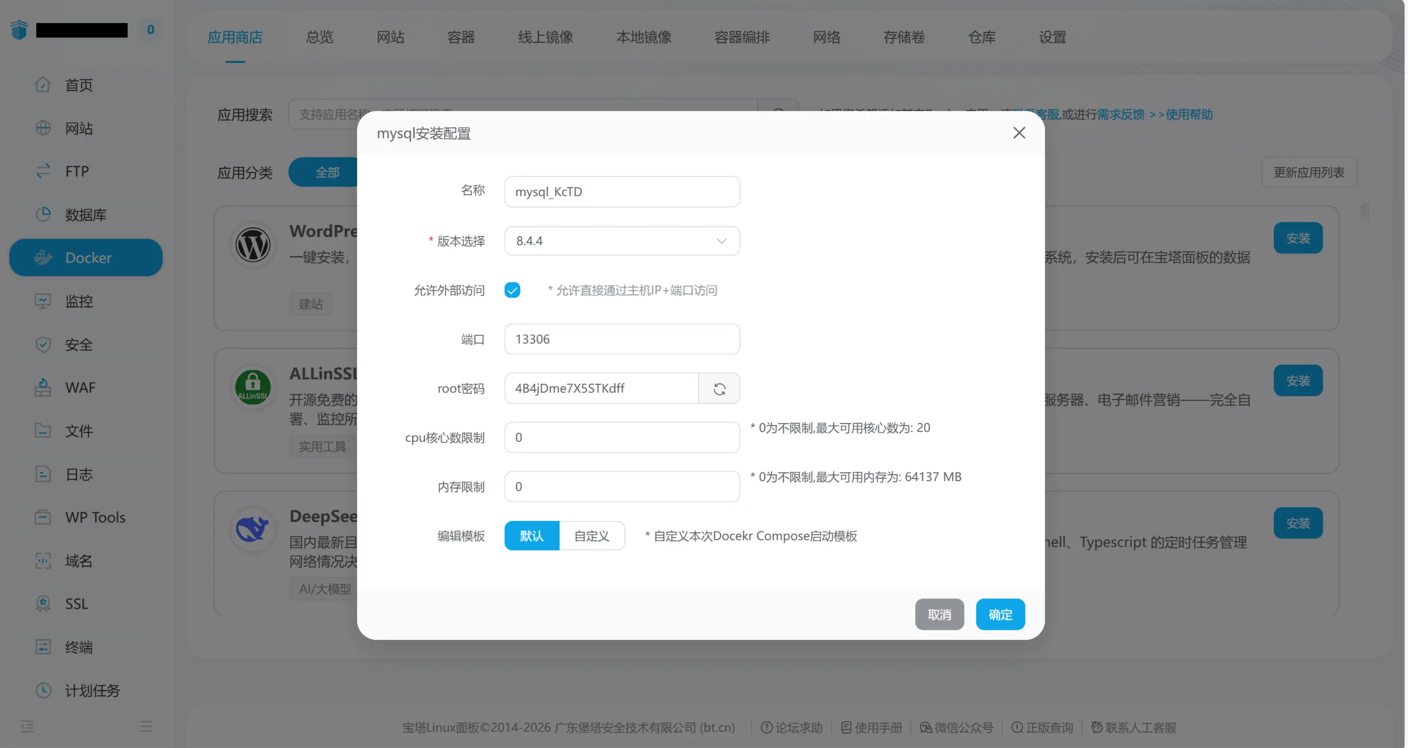Open the 容器 tab
This screenshot has height=748, width=1408.
click(x=461, y=37)
